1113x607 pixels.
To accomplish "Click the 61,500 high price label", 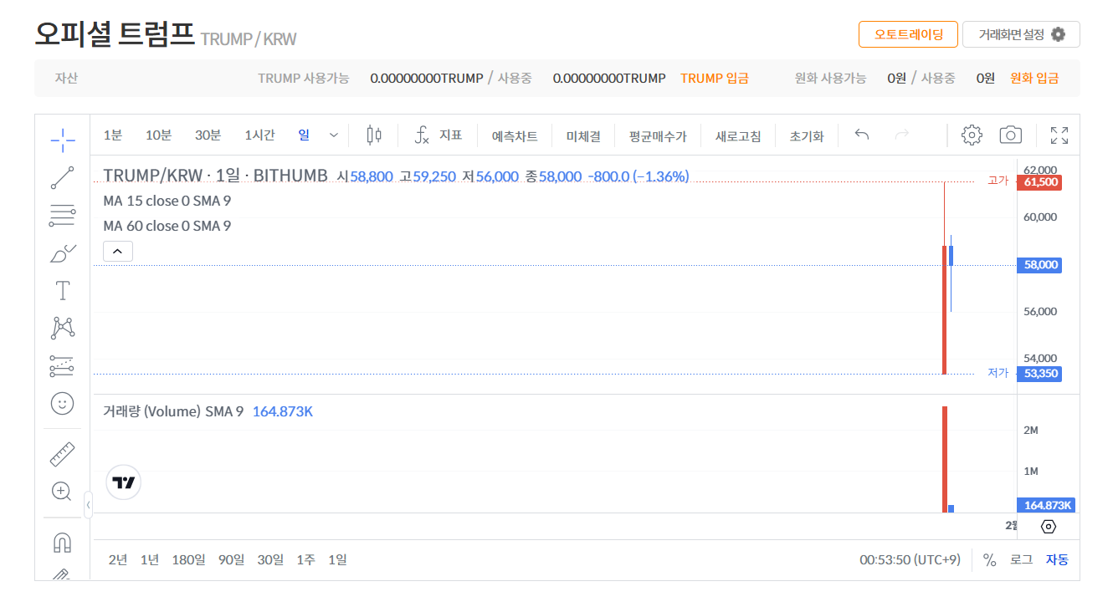I will coord(1039,182).
